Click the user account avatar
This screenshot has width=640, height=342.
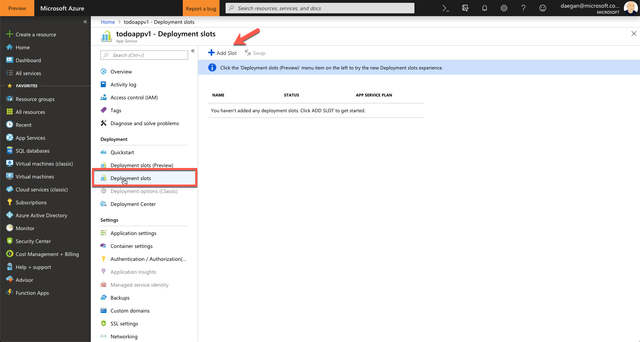pos(630,8)
